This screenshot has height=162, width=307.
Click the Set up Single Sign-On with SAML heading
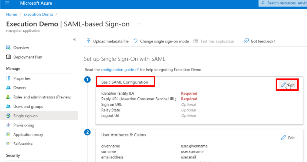coord(125,59)
